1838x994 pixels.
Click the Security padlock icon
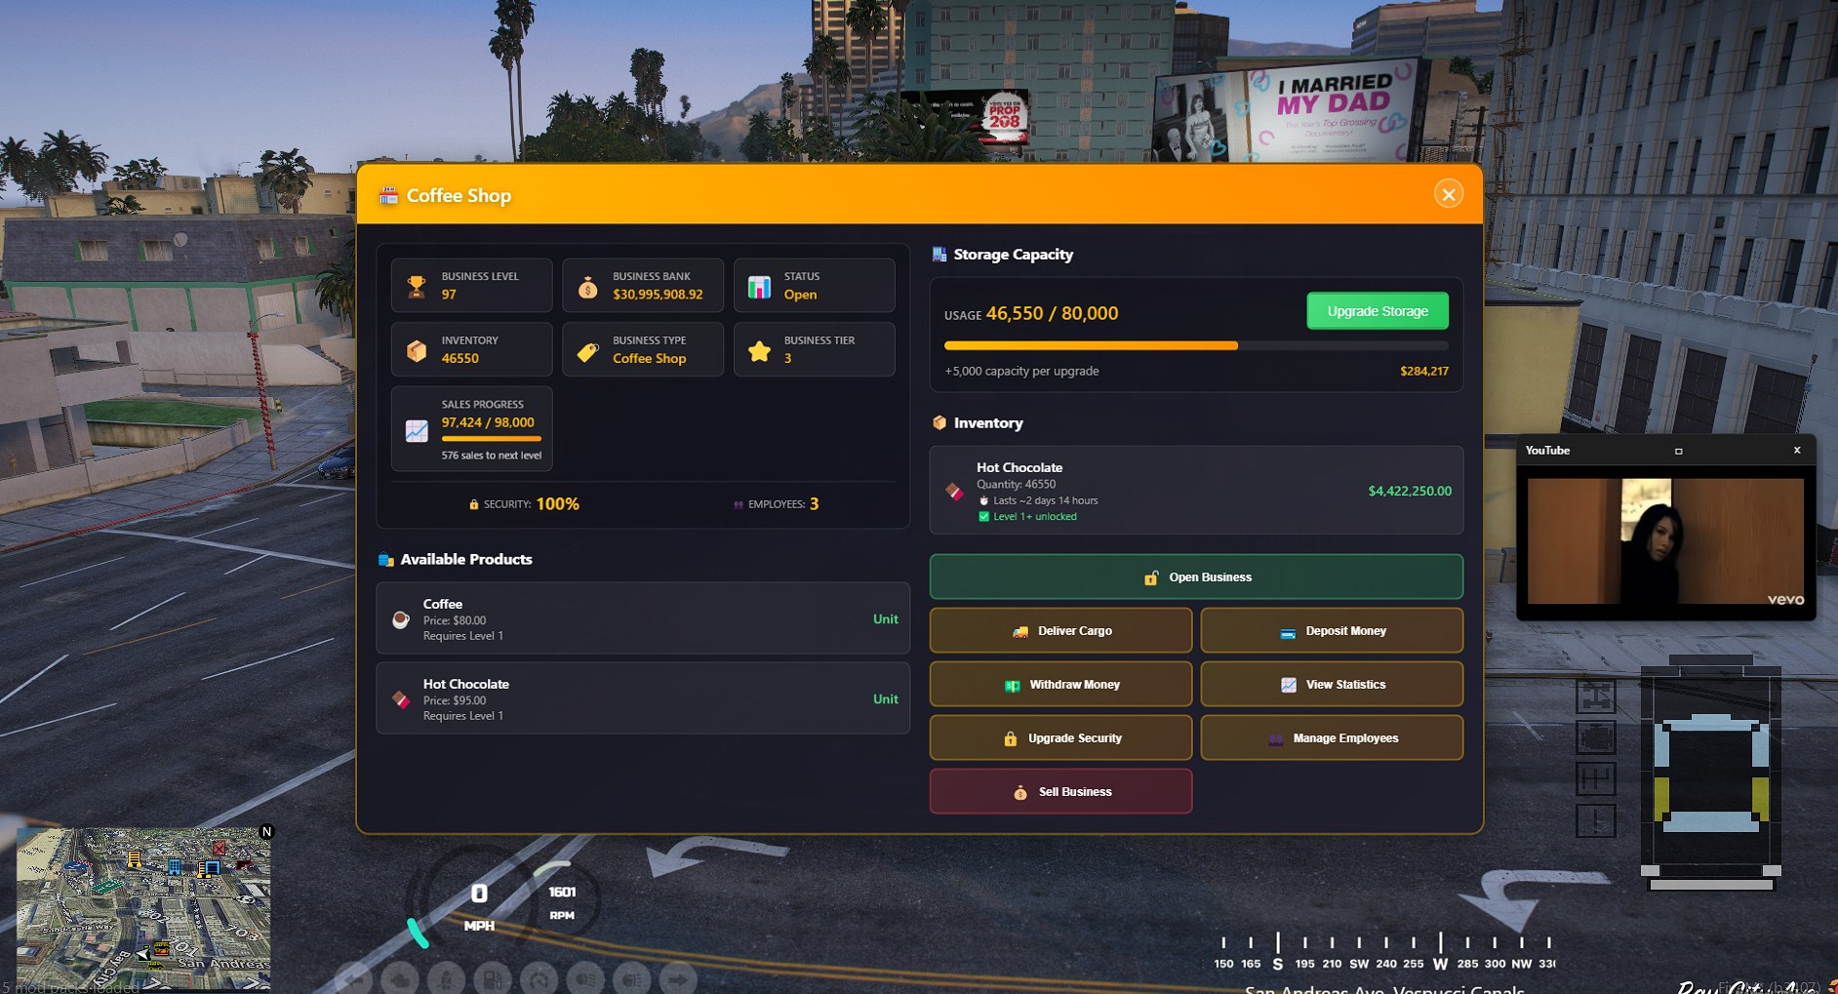pos(474,504)
